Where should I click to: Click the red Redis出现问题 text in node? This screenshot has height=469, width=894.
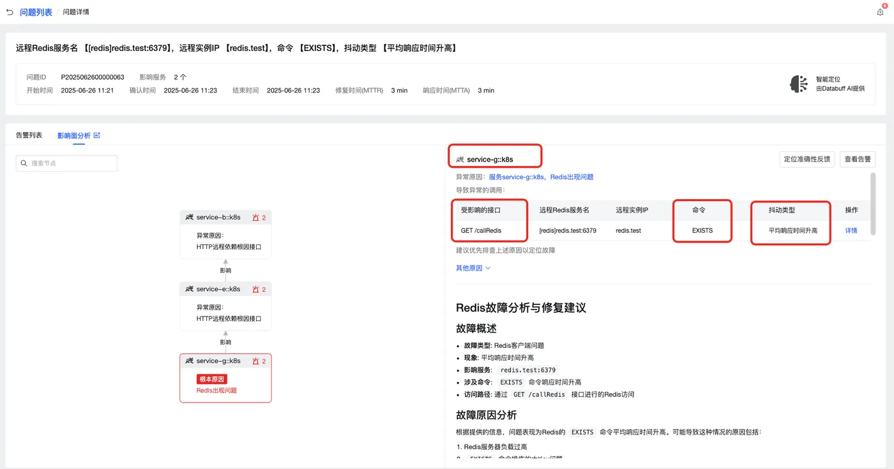pyautogui.click(x=216, y=391)
